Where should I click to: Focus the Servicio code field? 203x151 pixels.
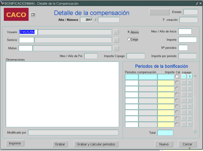(x=27, y=40)
